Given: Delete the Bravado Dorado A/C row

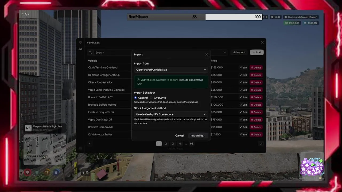Looking at the screenshot, I should click(256, 127).
